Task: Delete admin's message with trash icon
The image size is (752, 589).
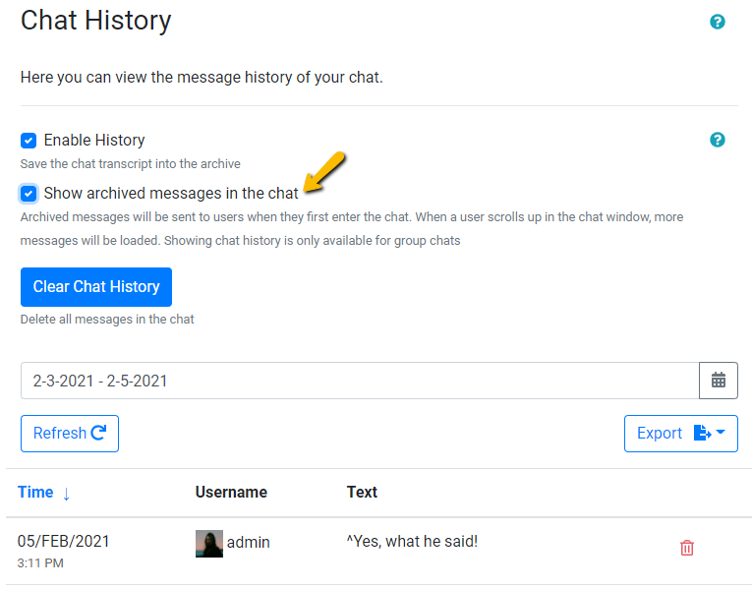Action: 687,548
